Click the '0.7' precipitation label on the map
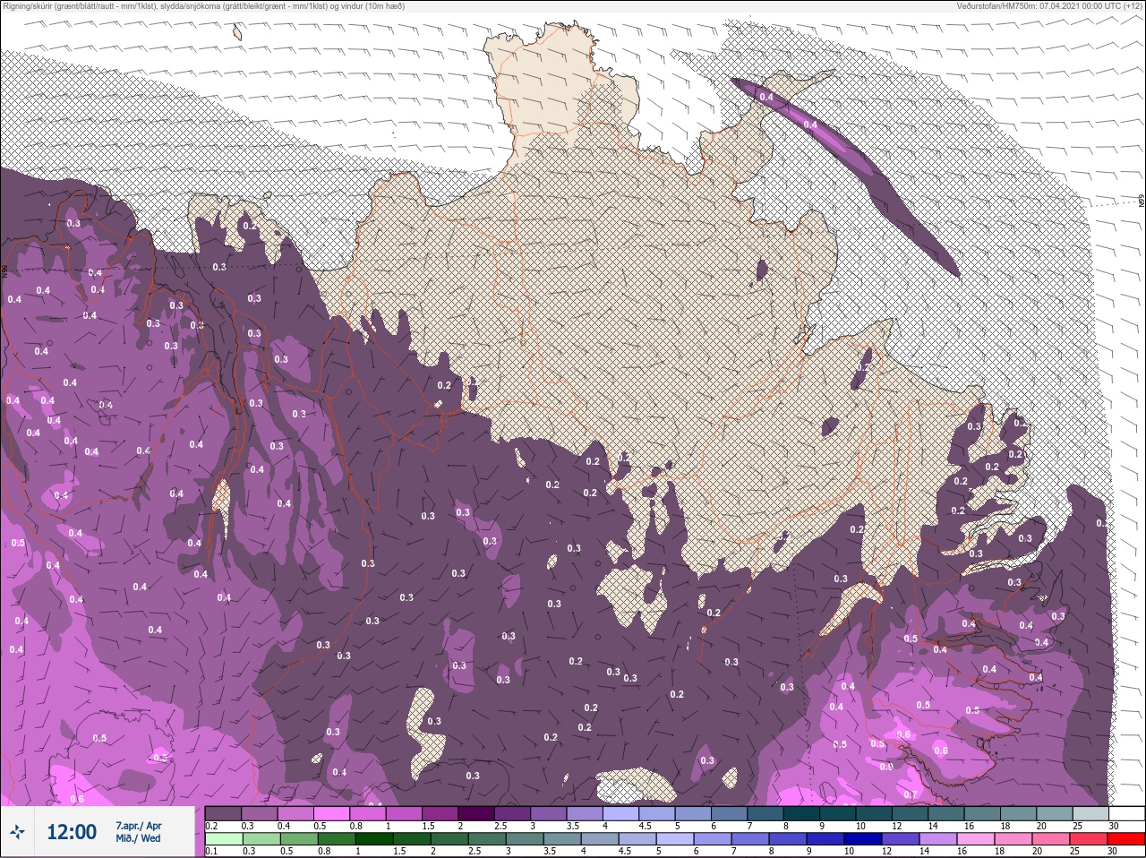1146x858 pixels. (910, 794)
